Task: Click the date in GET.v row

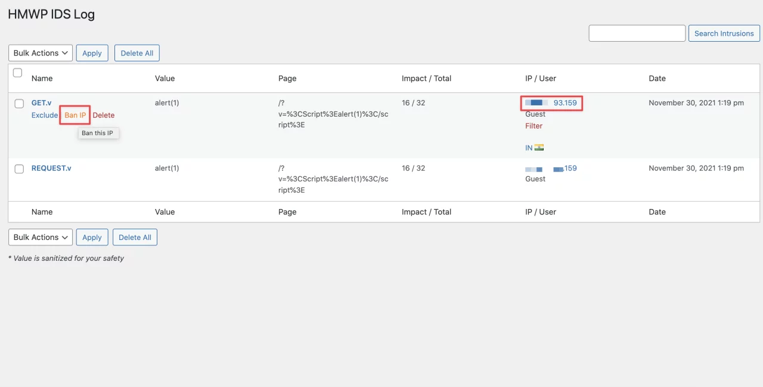Action: pos(696,103)
